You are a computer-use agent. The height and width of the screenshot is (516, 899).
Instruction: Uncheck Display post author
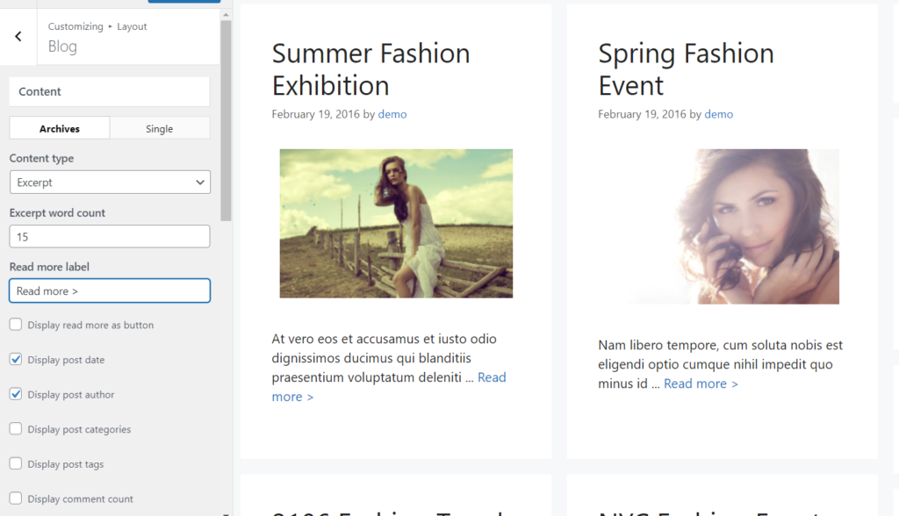[x=16, y=394]
